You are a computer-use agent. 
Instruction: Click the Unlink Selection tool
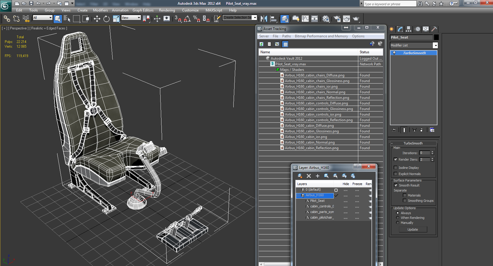pos(16,19)
